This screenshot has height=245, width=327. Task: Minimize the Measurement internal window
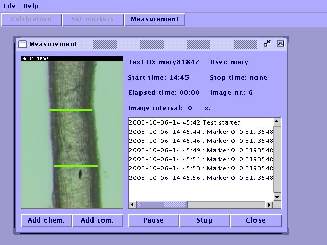[x=267, y=44]
